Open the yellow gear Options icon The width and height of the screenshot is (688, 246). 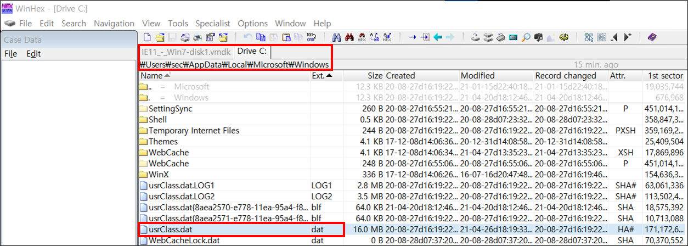click(x=564, y=37)
